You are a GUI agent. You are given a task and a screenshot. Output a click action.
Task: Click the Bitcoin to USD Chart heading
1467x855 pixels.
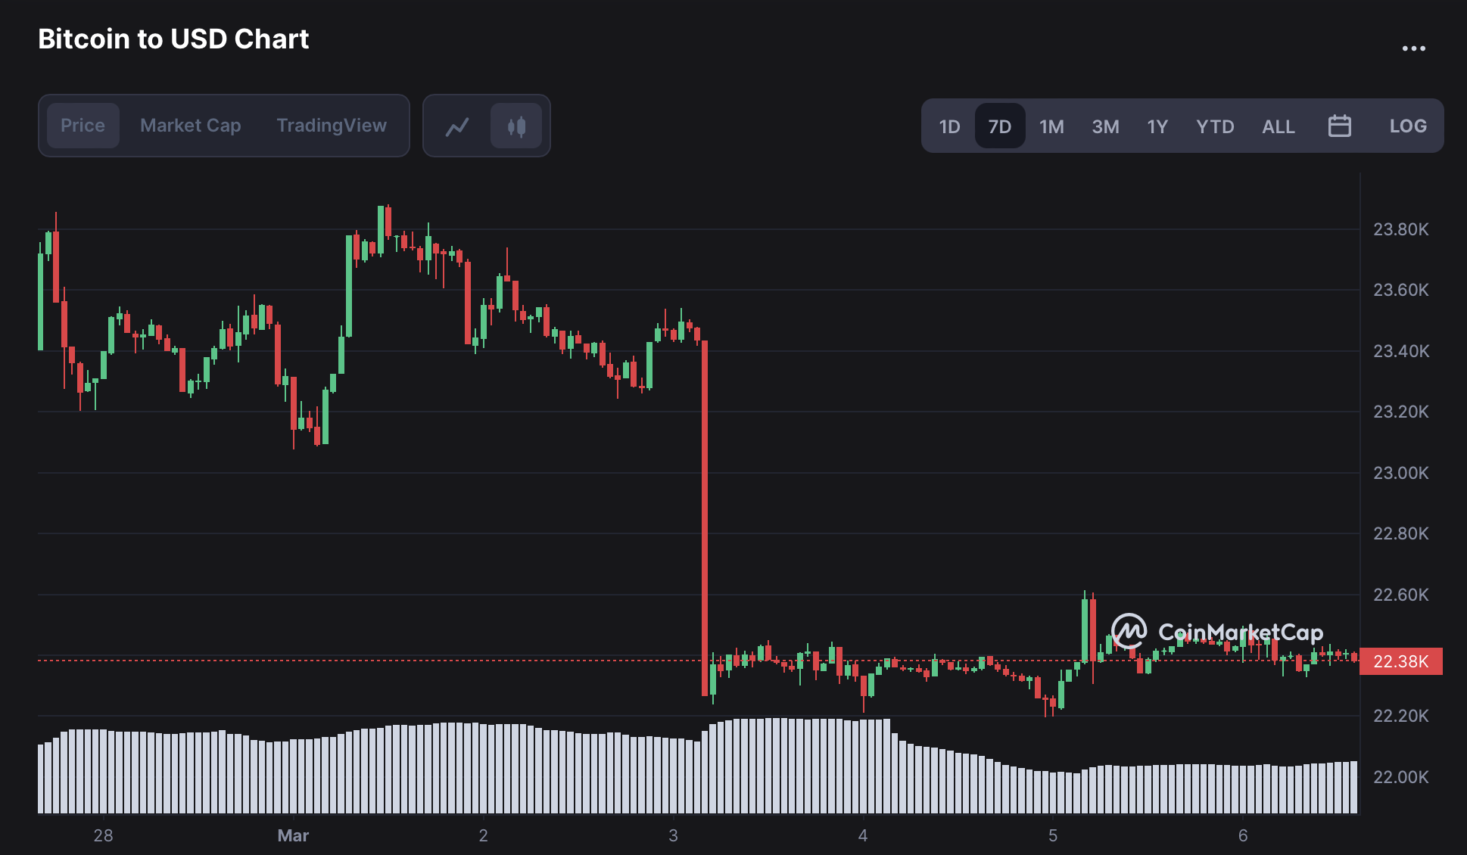pos(173,39)
